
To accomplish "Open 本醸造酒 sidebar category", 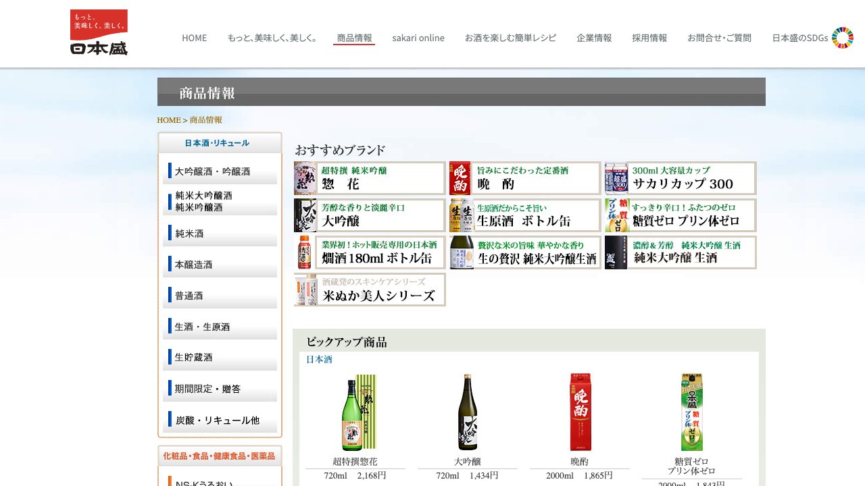I will (x=220, y=264).
